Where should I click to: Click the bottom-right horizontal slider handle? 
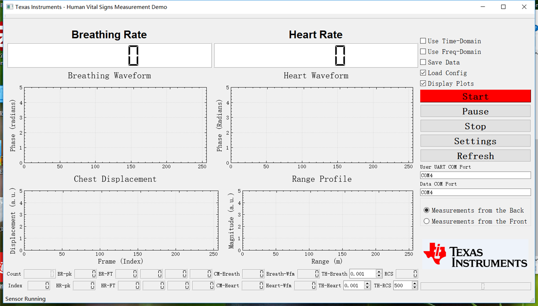[483, 286]
